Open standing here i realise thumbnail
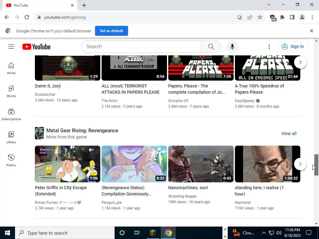This screenshot has width=319, height=239. pos(268,164)
